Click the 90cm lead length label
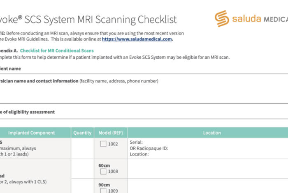This screenshot has width=288, height=193. tap(105, 185)
